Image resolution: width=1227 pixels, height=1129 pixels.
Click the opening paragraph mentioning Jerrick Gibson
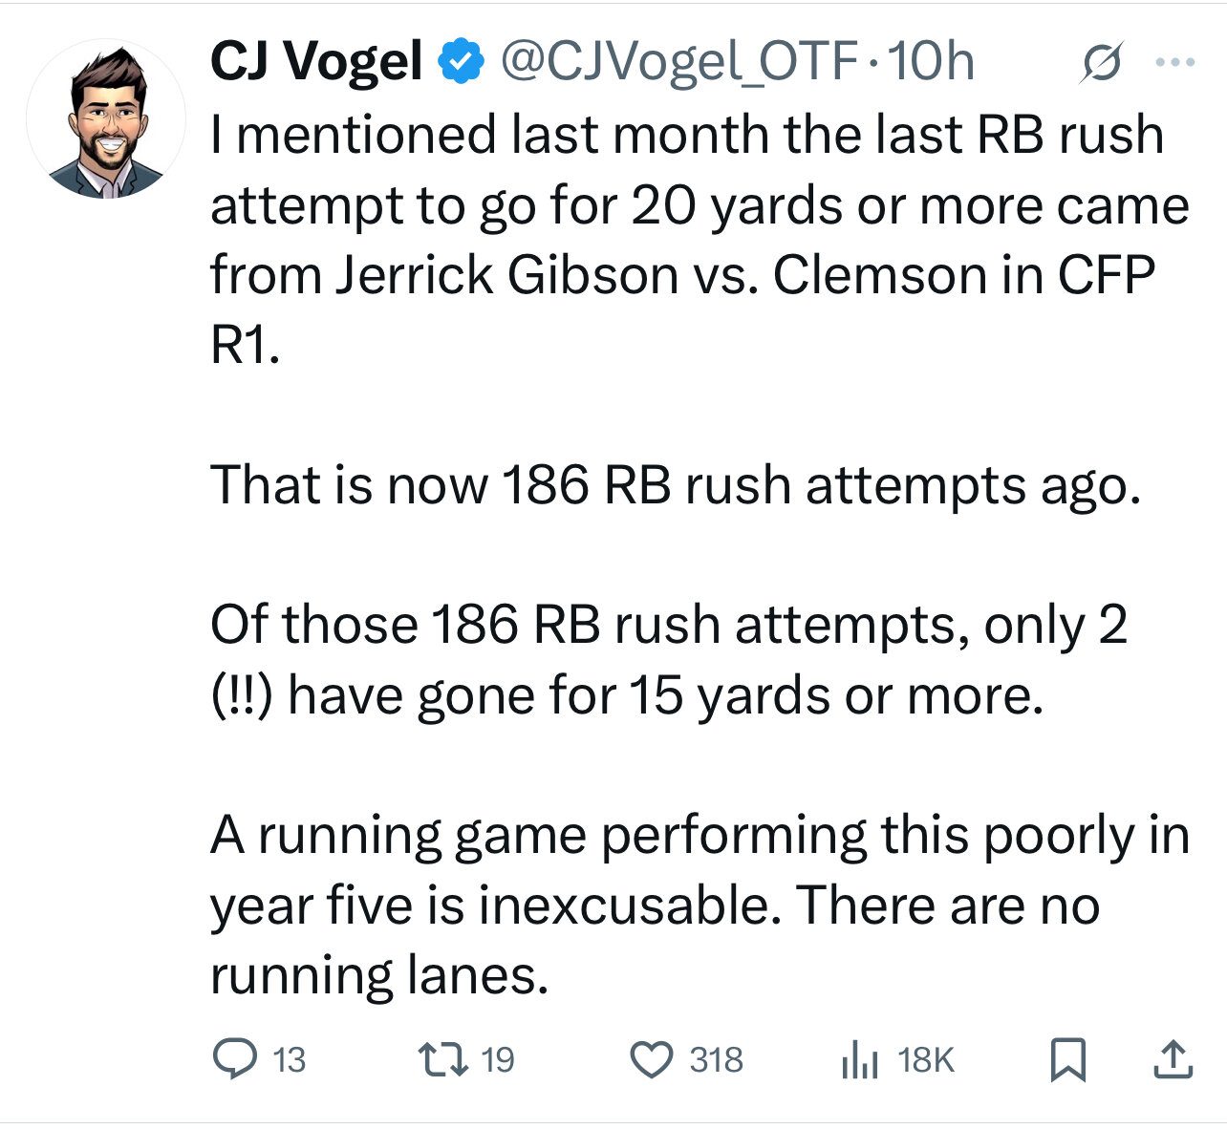[688, 239]
